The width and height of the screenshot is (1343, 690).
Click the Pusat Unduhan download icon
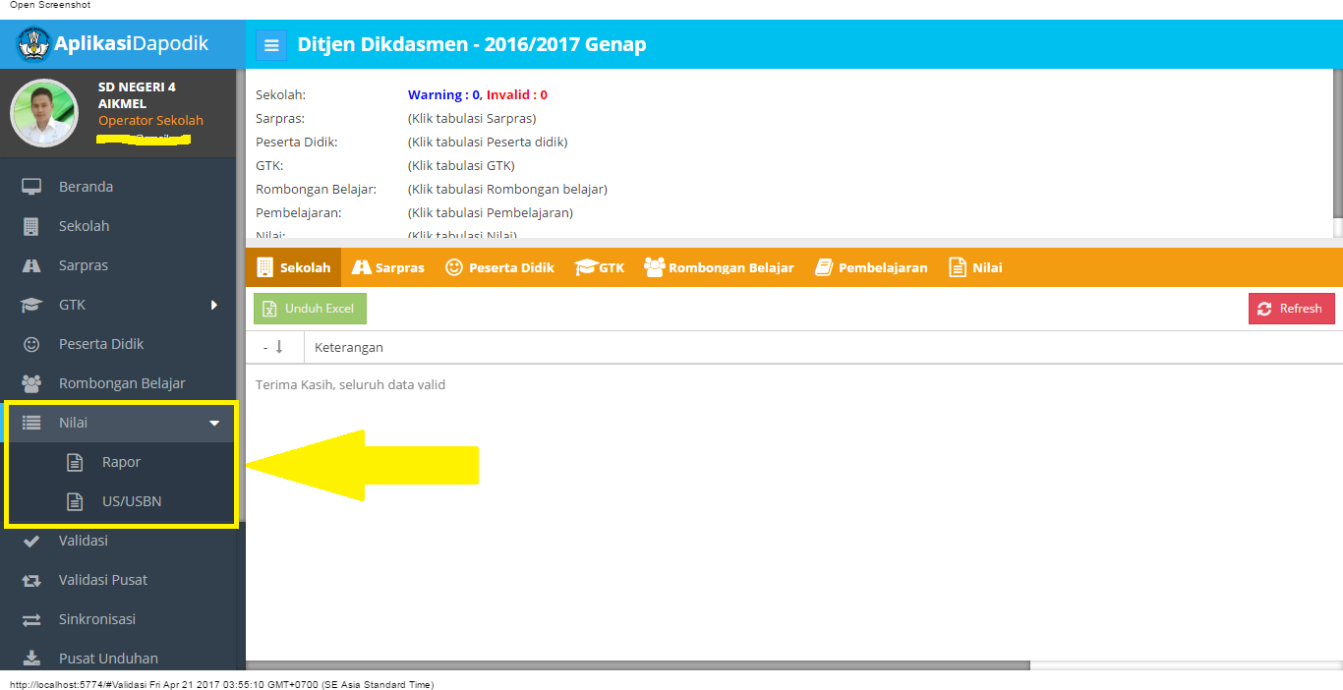coord(31,659)
